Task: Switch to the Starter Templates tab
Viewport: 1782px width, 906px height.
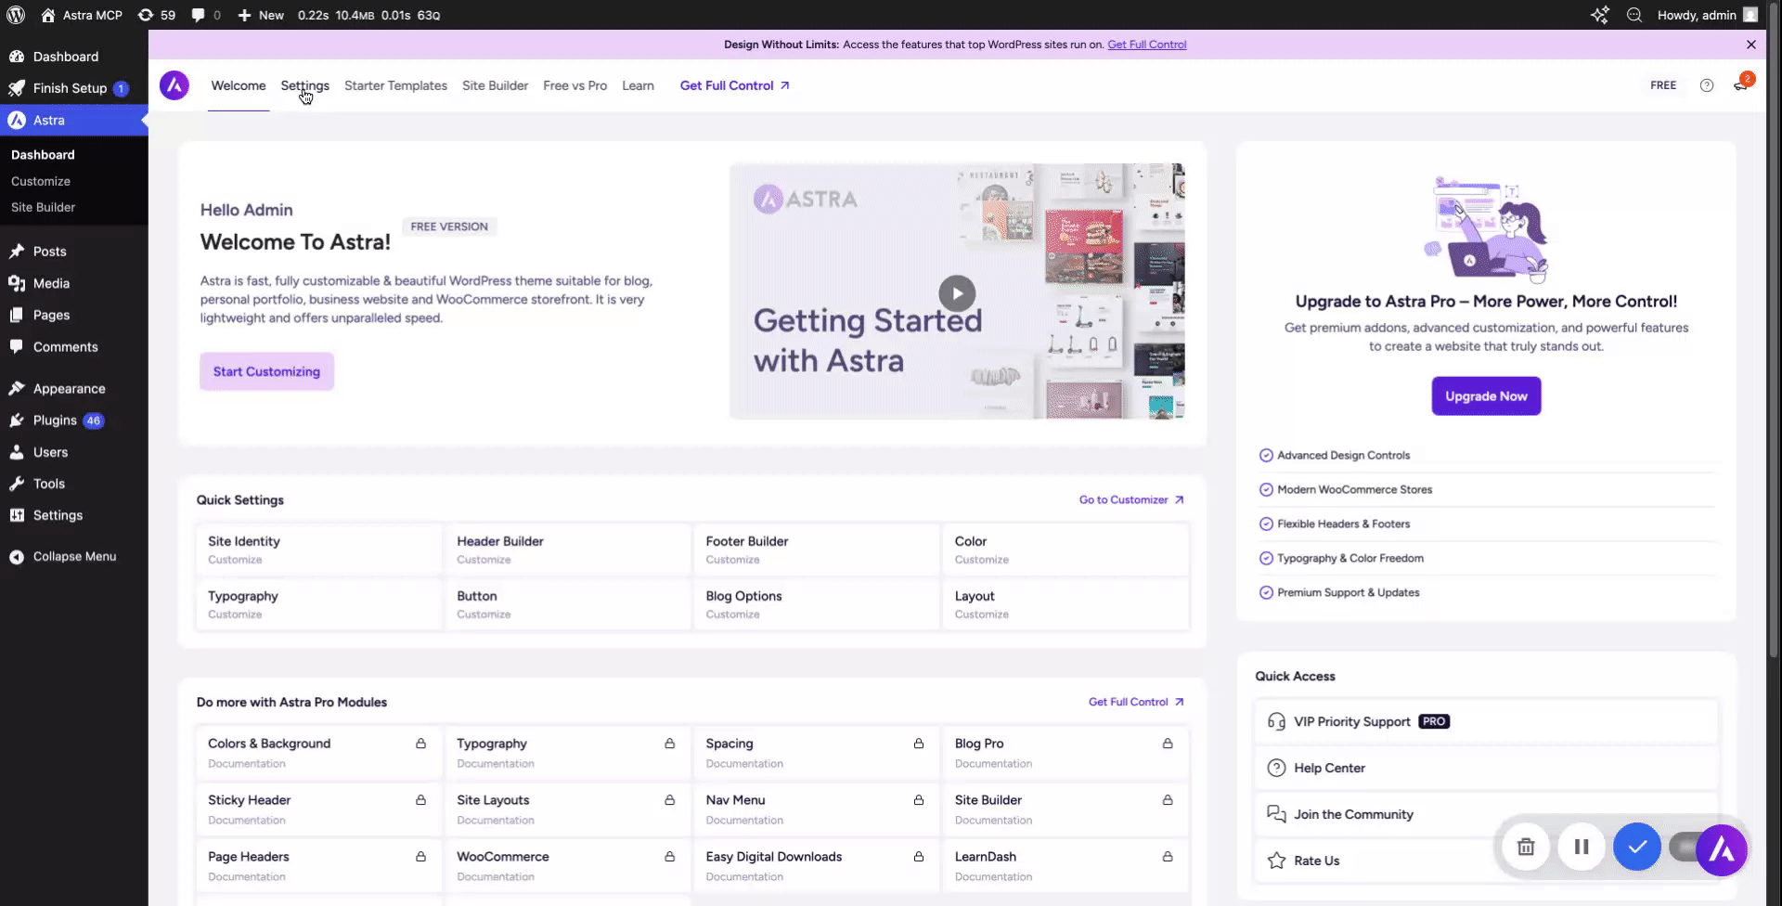Action: point(395,85)
